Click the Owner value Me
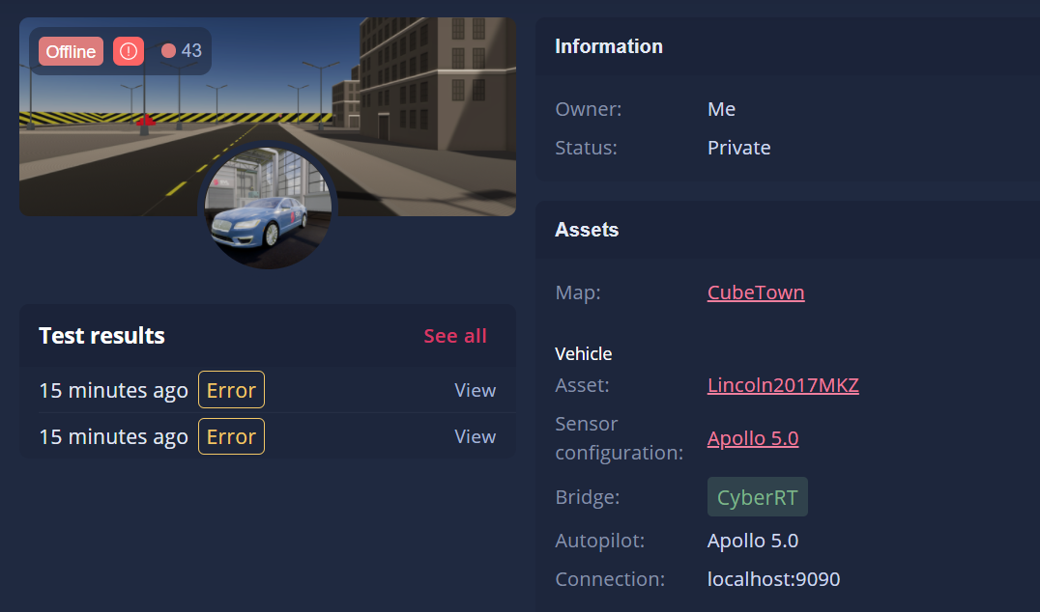The image size is (1040, 612). point(721,109)
